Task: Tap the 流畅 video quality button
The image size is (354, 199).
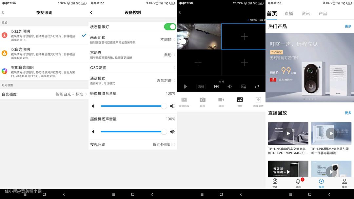Action: (x=201, y=87)
